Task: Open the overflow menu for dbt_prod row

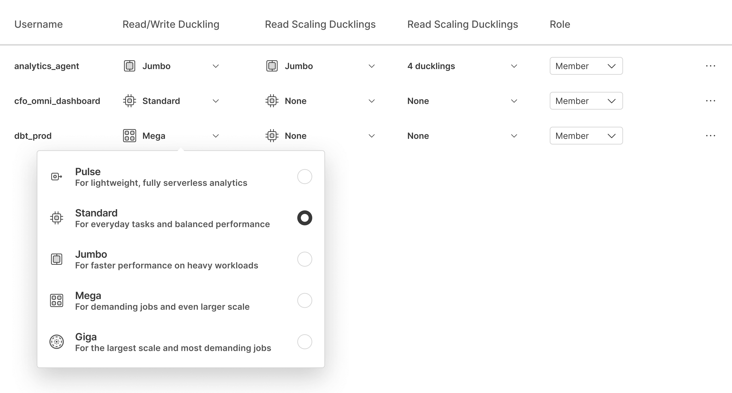Action: coord(711,136)
